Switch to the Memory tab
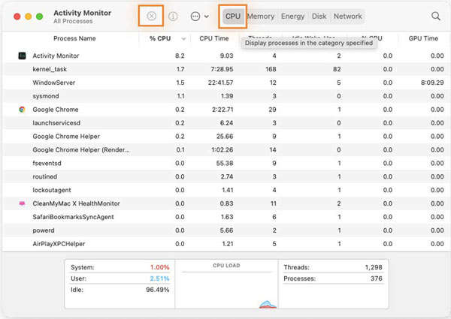Viewport: 451px width, 319px height. click(261, 17)
